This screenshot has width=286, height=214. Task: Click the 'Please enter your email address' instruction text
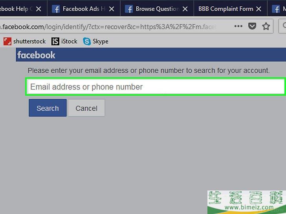(x=148, y=71)
